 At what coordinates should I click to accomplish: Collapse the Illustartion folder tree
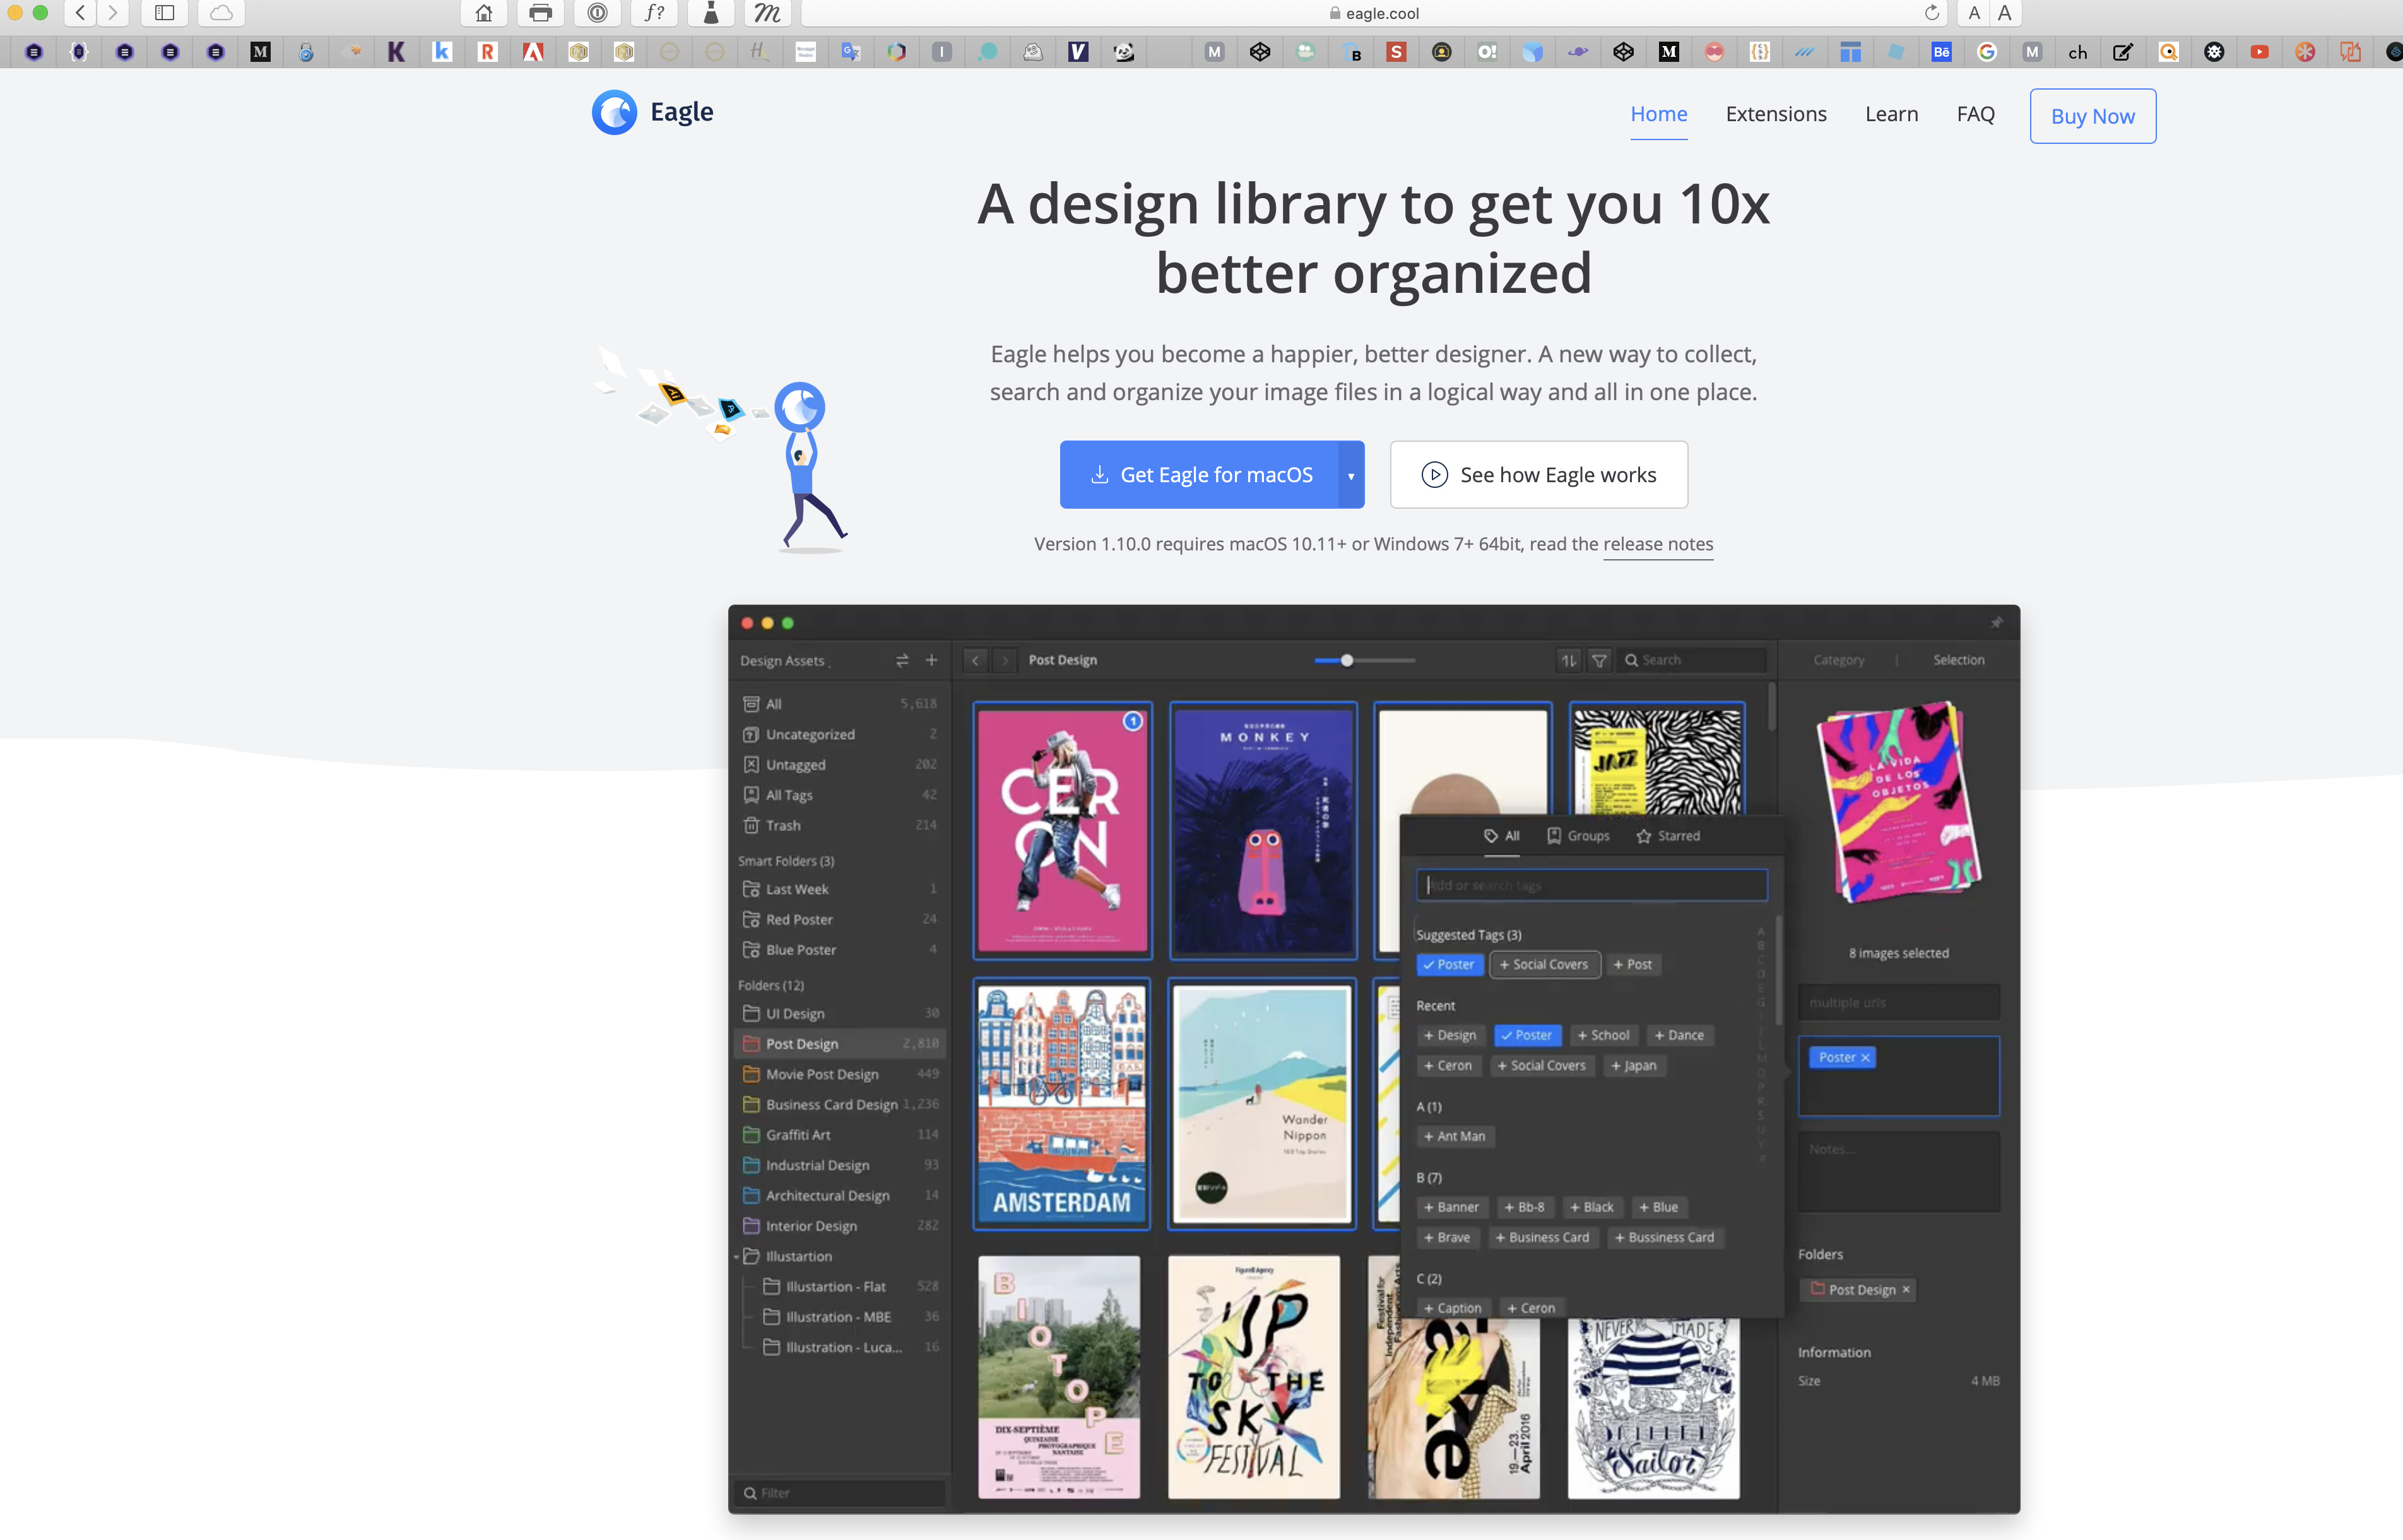coord(736,1256)
